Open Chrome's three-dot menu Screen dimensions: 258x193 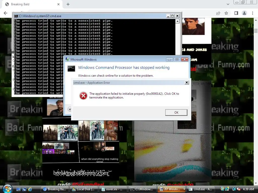pos(252,13)
